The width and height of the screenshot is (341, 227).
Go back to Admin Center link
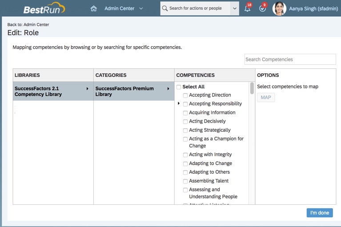coord(28,24)
